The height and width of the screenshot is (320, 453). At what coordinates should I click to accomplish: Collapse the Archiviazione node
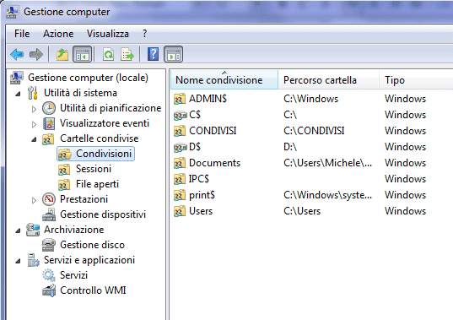[x=19, y=231]
